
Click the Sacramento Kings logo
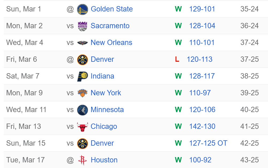pos(82,26)
